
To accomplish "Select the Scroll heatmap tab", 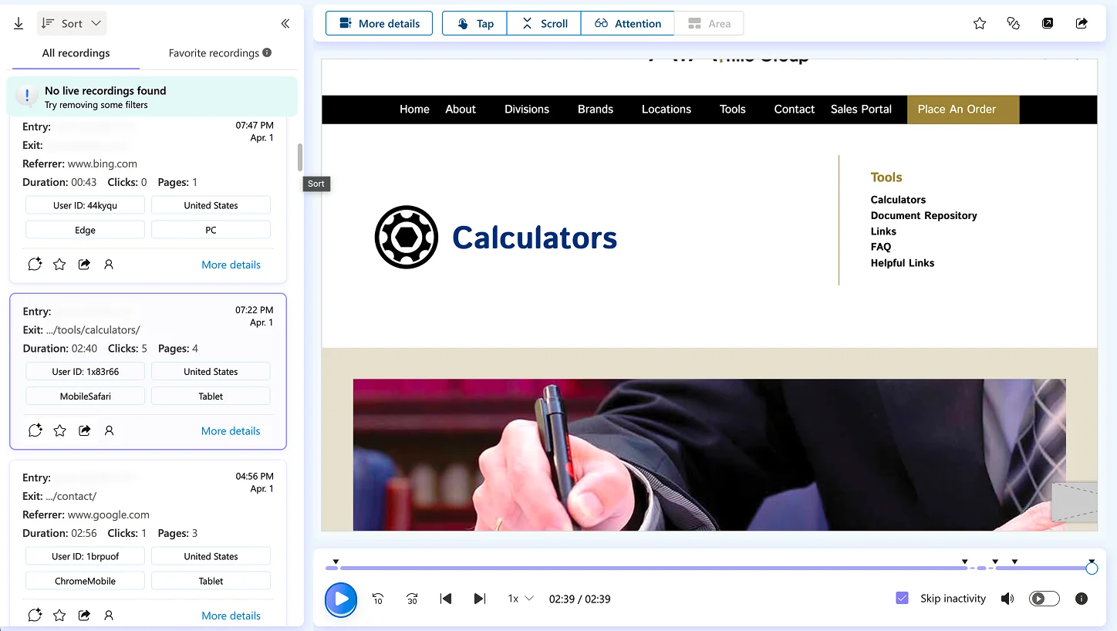I will [544, 24].
